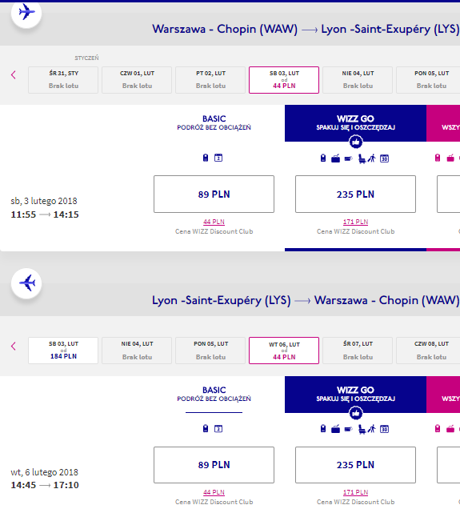Select return date SB 03, LUT 184 PLN
The height and width of the screenshot is (513, 460).
(x=63, y=351)
